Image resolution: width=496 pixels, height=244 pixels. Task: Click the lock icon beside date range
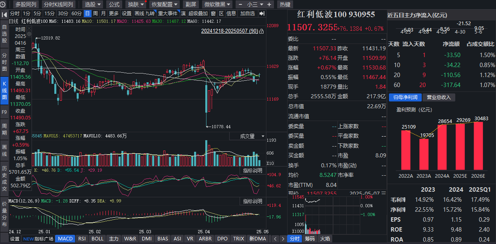pyautogui.click(x=262, y=31)
